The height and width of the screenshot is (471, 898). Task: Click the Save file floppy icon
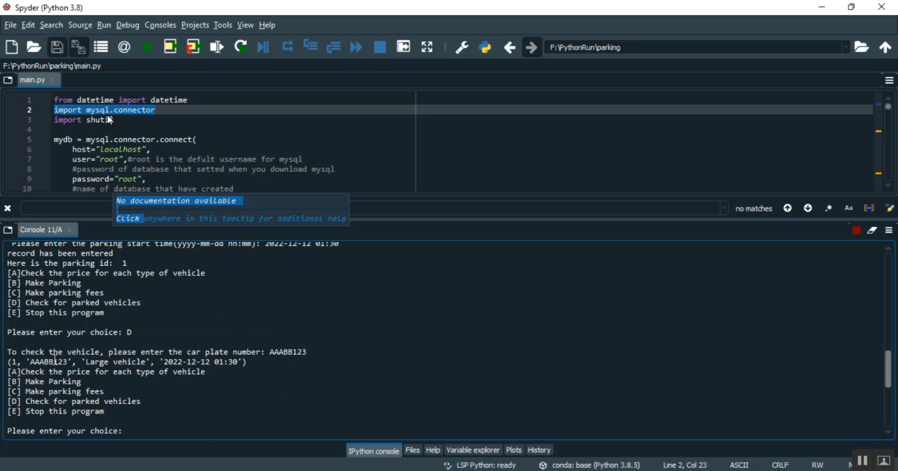click(57, 47)
